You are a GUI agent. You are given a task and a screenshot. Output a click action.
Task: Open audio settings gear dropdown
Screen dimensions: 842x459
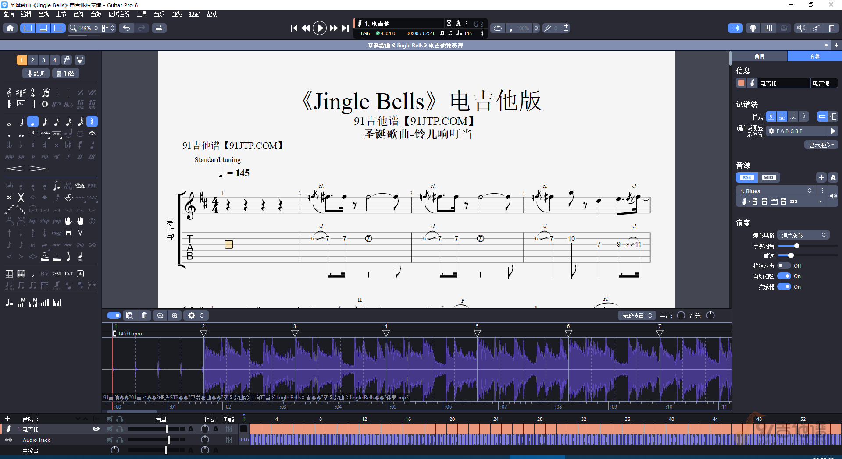196,315
